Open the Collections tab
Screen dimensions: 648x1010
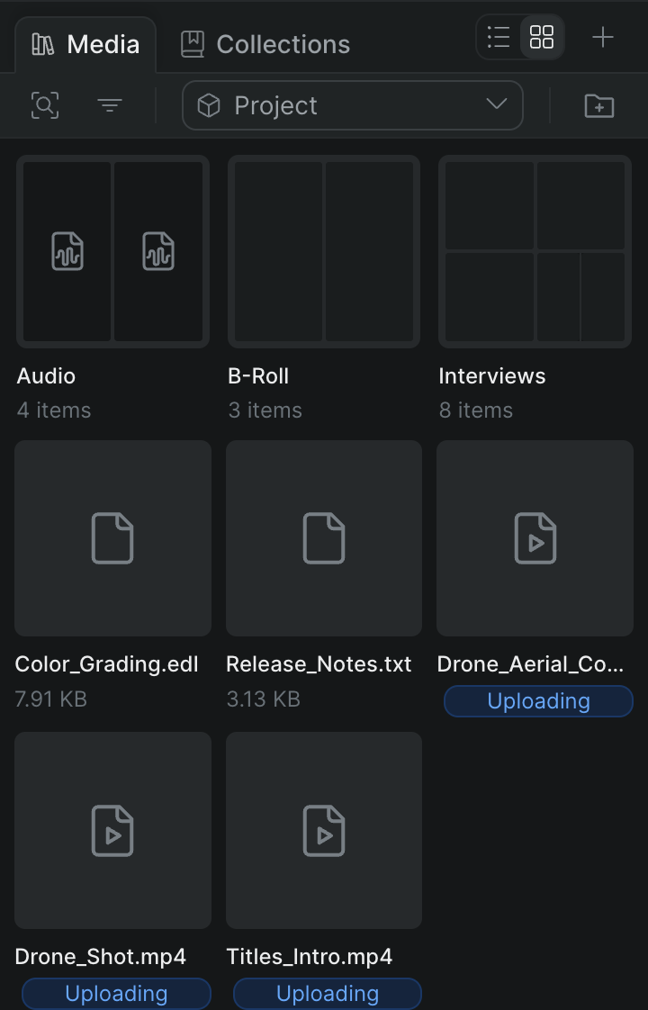click(265, 44)
